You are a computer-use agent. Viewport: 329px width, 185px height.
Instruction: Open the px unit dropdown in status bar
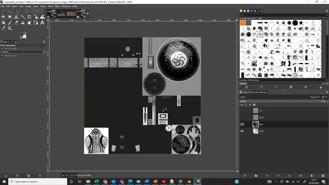pyautogui.click(x=65, y=175)
